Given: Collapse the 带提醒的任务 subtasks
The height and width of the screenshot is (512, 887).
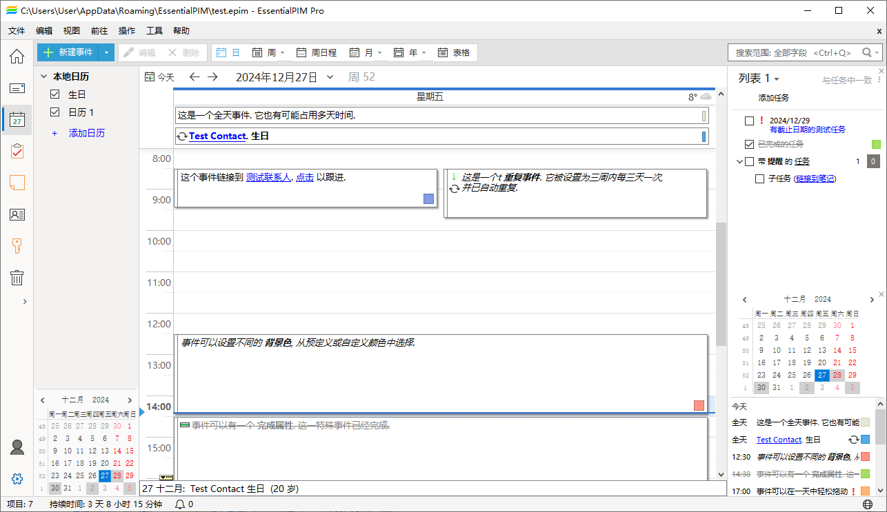Looking at the screenshot, I should point(740,161).
